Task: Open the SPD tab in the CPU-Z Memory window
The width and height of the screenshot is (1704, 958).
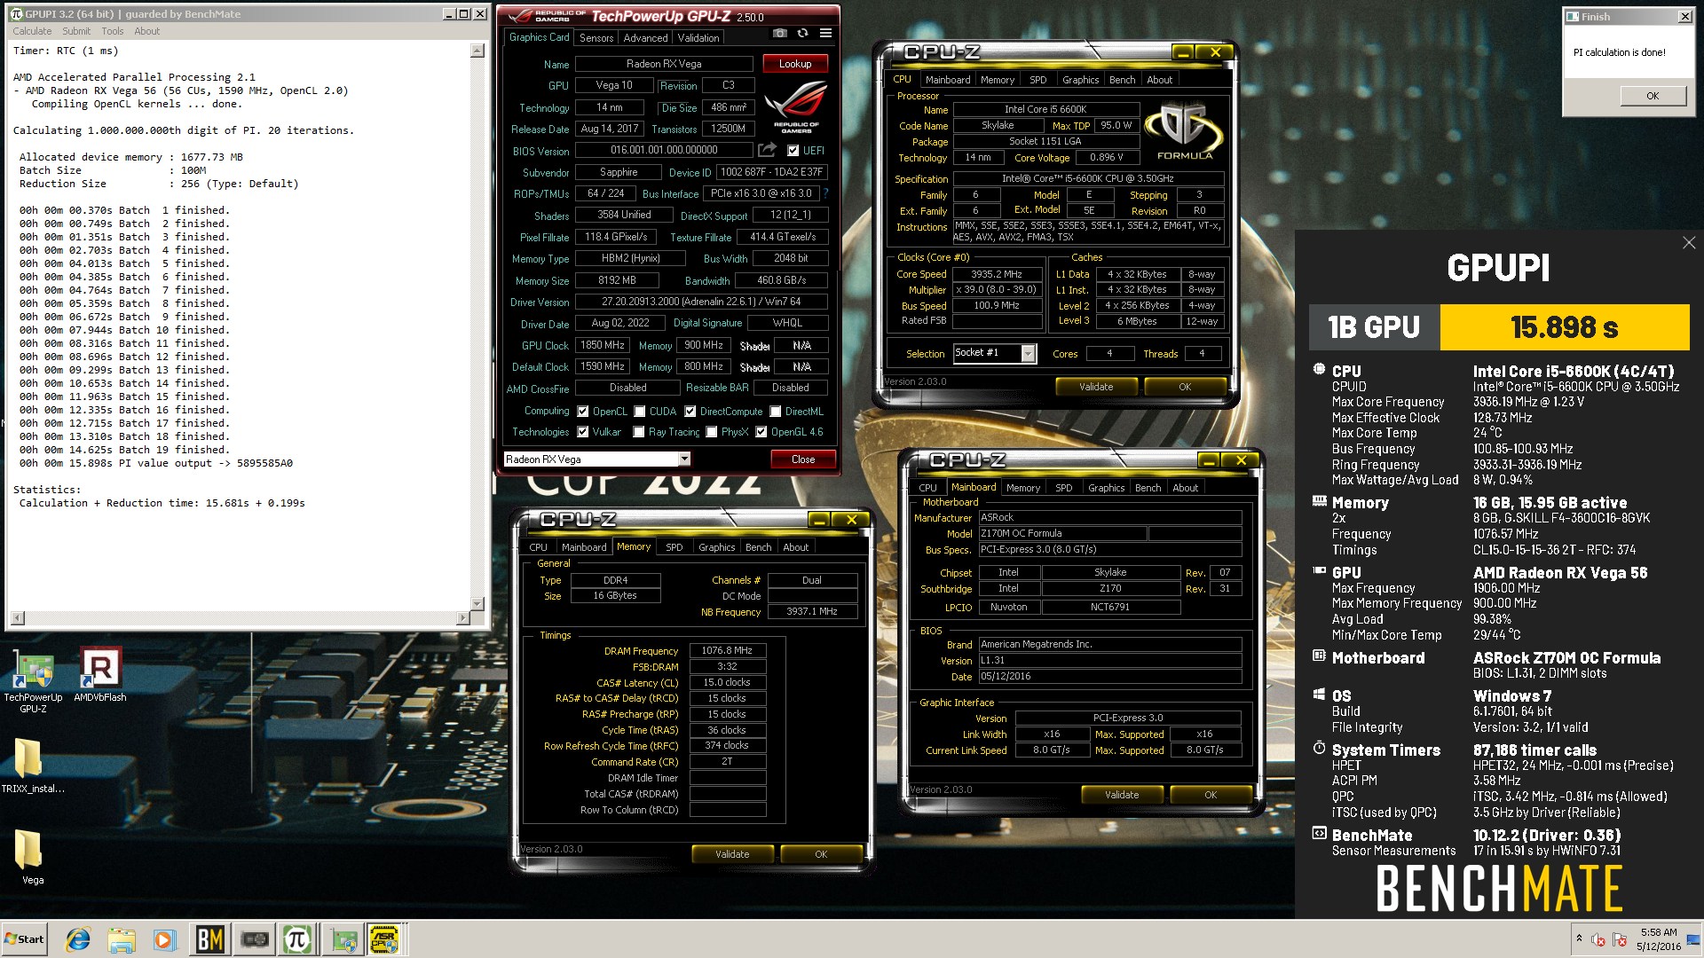Action: click(x=674, y=547)
